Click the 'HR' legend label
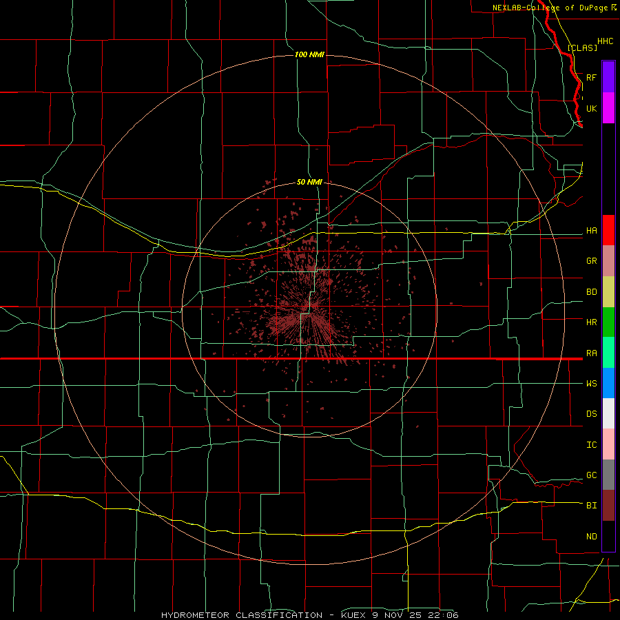The image size is (620, 620). coord(591,322)
